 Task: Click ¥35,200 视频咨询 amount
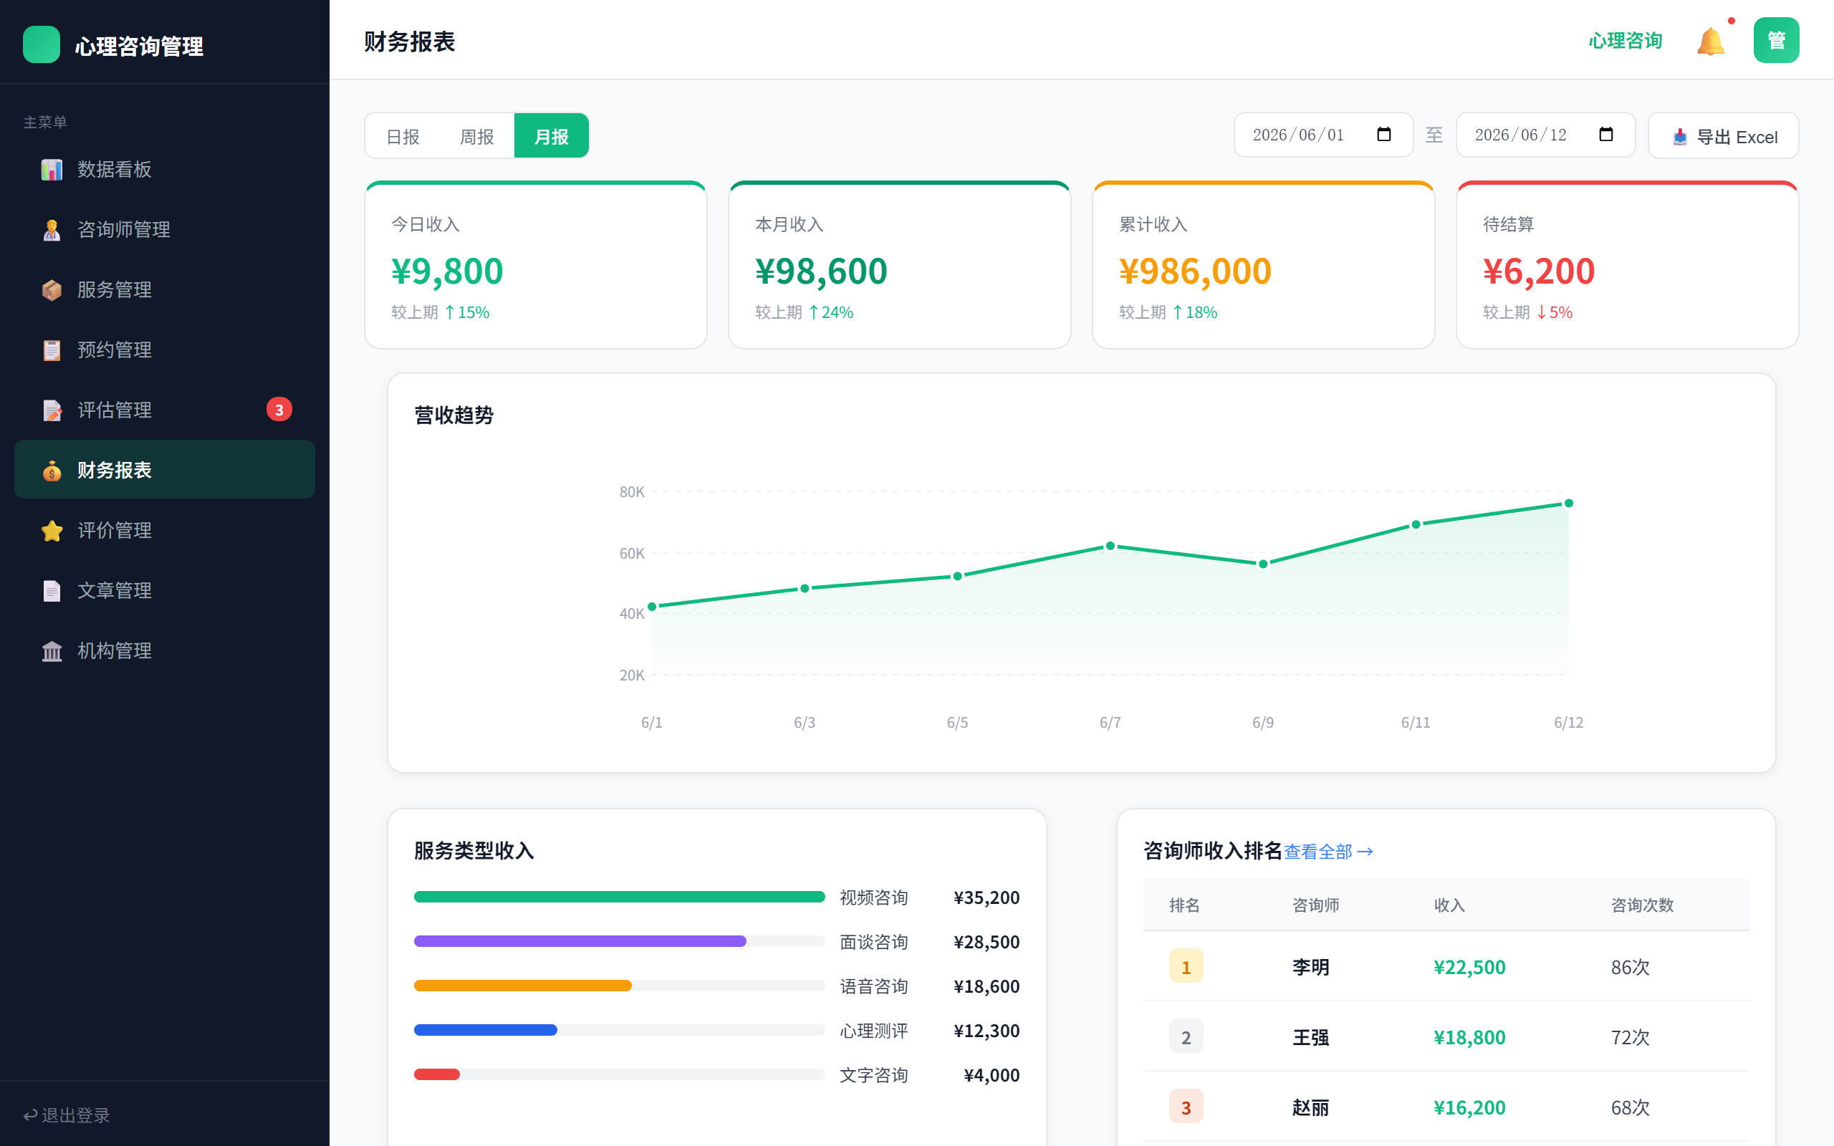coord(986,897)
